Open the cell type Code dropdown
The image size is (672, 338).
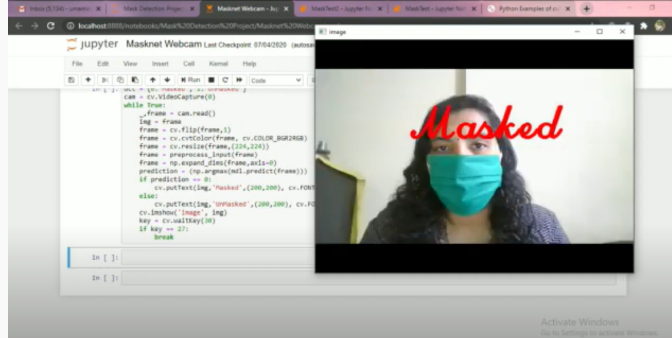click(x=276, y=80)
